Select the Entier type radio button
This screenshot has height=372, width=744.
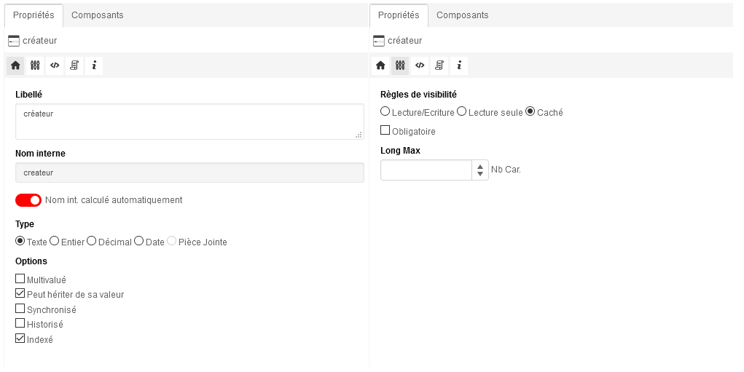55,241
